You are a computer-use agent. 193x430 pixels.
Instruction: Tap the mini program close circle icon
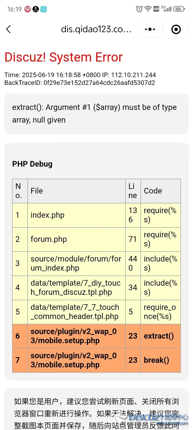click(x=176, y=29)
